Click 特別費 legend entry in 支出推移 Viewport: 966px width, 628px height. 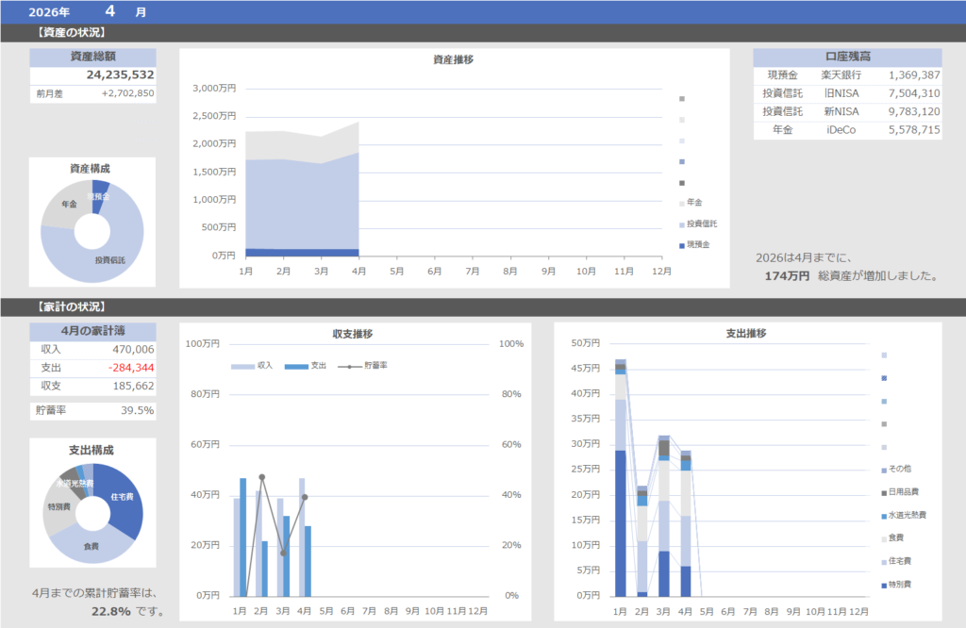tap(896, 585)
